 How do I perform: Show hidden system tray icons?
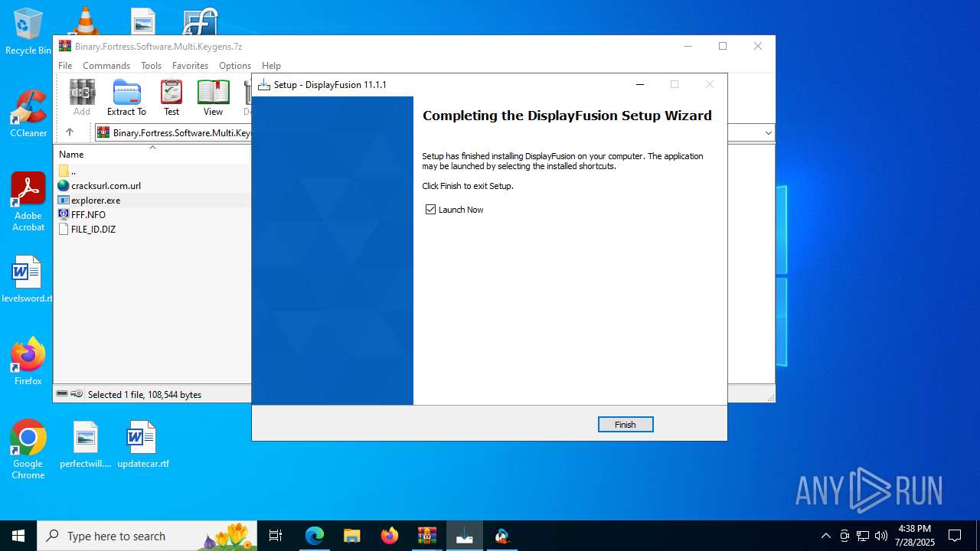point(825,536)
